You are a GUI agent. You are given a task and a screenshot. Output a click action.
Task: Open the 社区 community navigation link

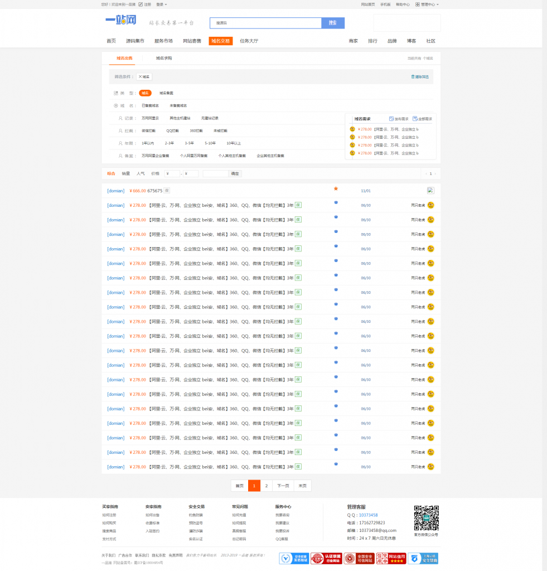click(431, 41)
